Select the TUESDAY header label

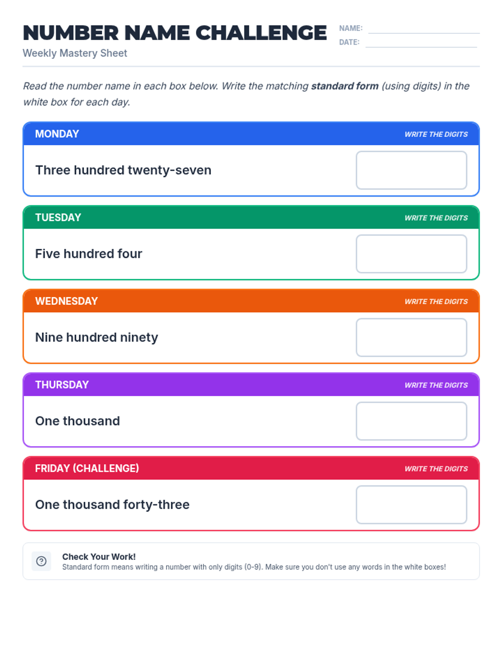coord(58,217)
